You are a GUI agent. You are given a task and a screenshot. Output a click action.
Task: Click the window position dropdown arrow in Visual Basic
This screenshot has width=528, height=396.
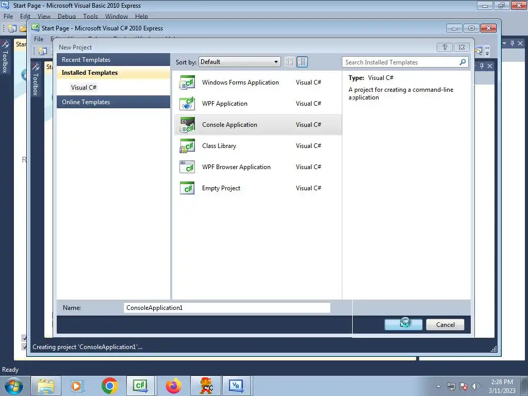click(504, 43)
